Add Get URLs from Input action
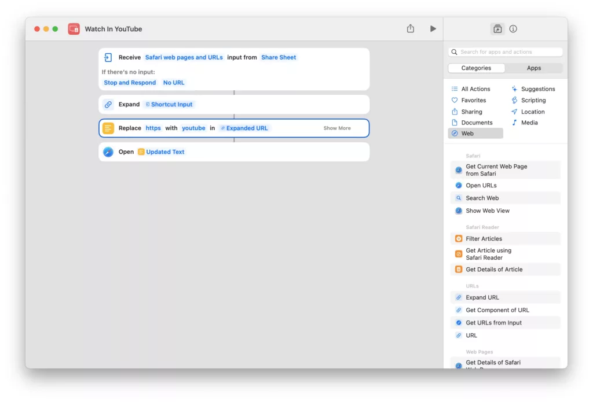Screen dimensions: 593x402 point(505,323)
